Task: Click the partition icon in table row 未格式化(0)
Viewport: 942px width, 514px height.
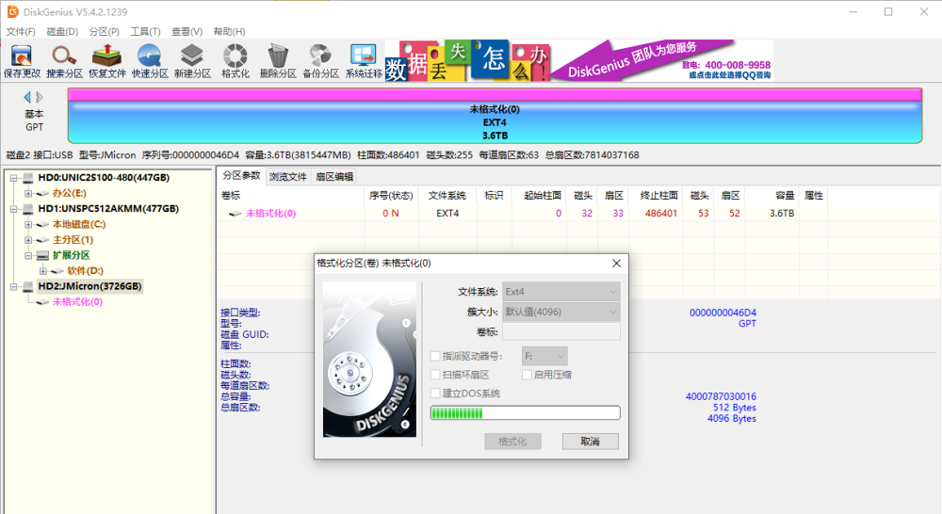Action: 235,214
